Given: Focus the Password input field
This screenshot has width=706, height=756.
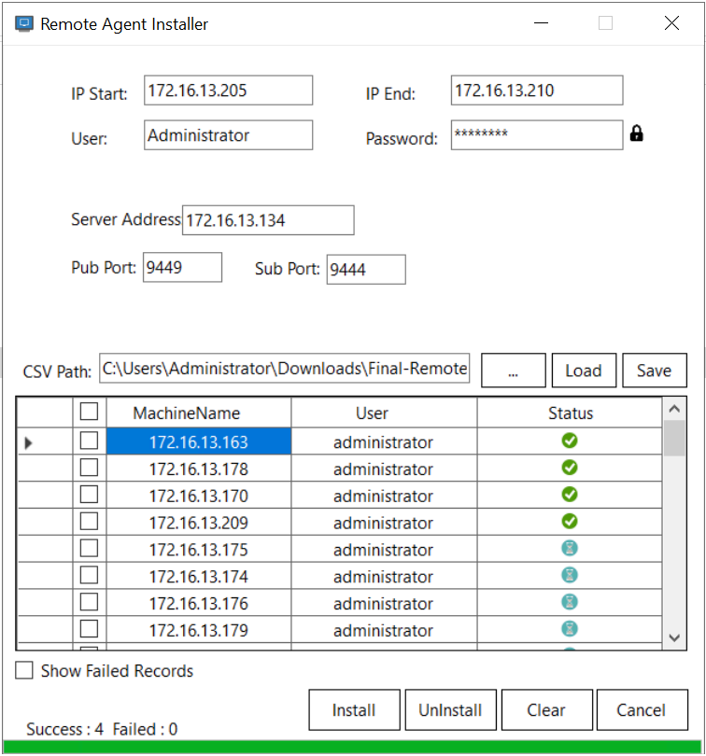Looking at the screenshot, I should coord(537,135).
